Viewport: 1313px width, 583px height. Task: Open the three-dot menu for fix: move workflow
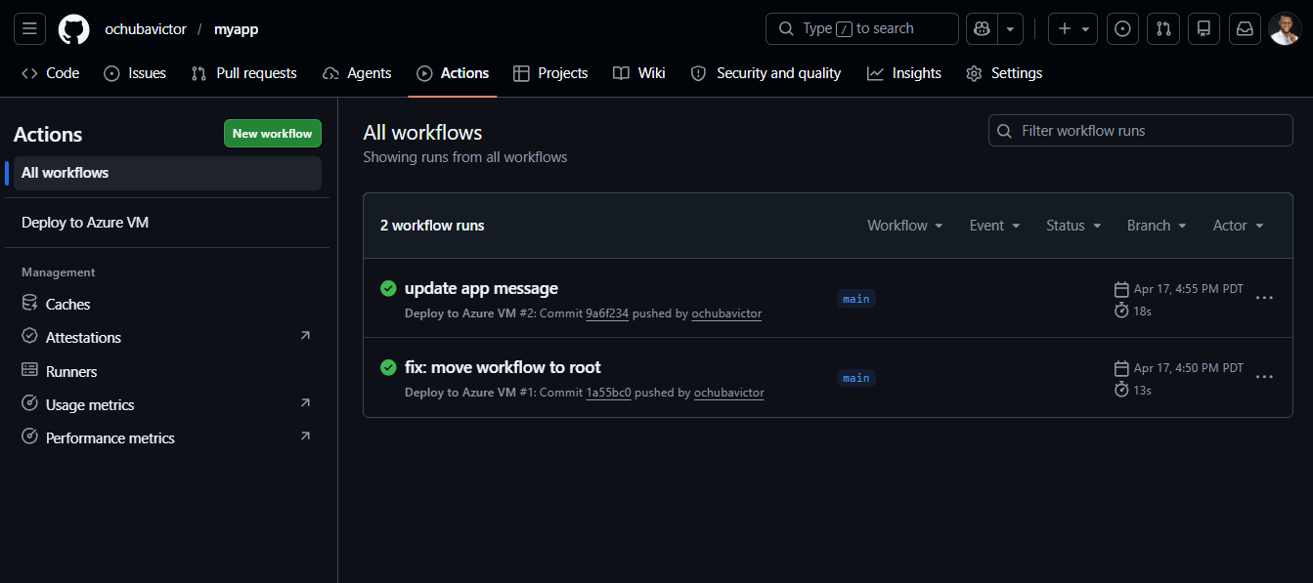[x=1264, y=377]
